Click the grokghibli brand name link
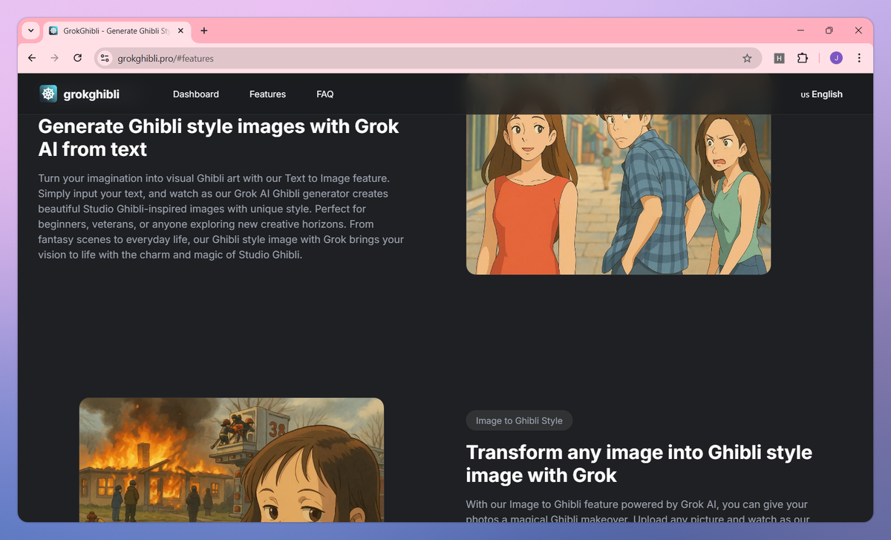This screenshot has width=891, height=540. [91, 94]
